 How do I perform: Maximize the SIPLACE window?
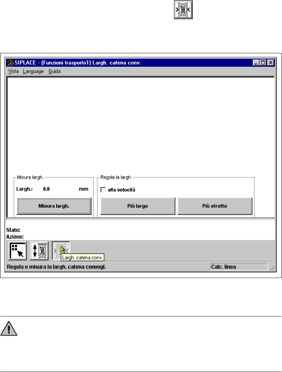262,63
